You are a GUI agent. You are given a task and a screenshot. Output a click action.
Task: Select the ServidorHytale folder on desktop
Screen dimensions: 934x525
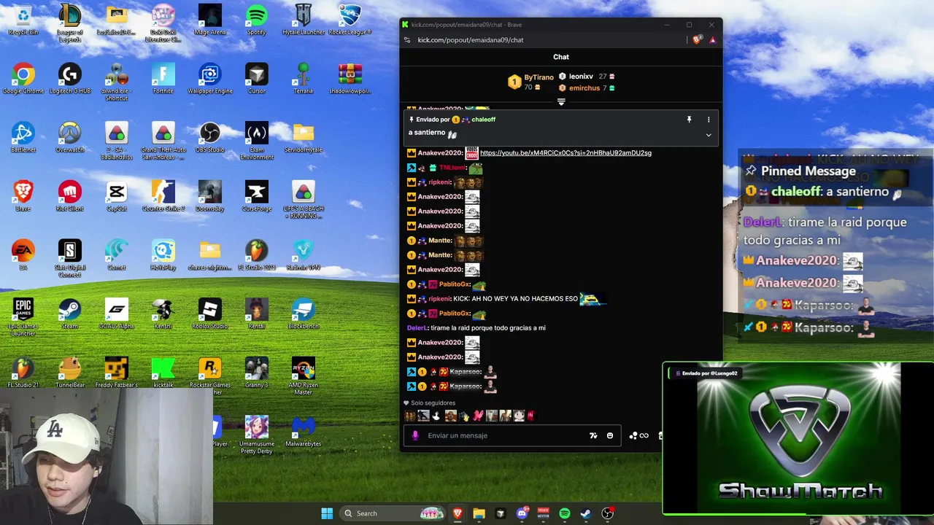(x=303, y=138)
